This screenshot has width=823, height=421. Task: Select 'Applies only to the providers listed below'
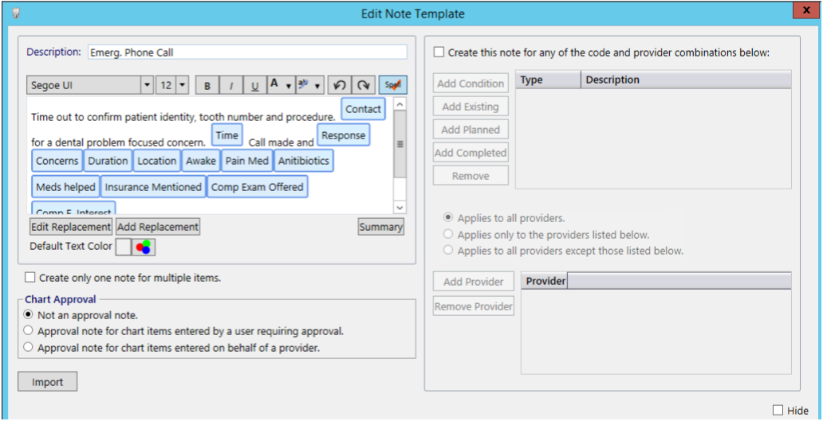tap(448, 234)
